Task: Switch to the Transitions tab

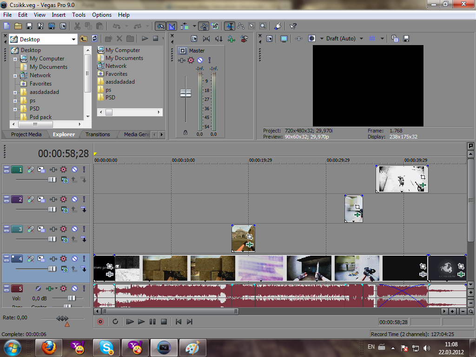Action: 98,134
